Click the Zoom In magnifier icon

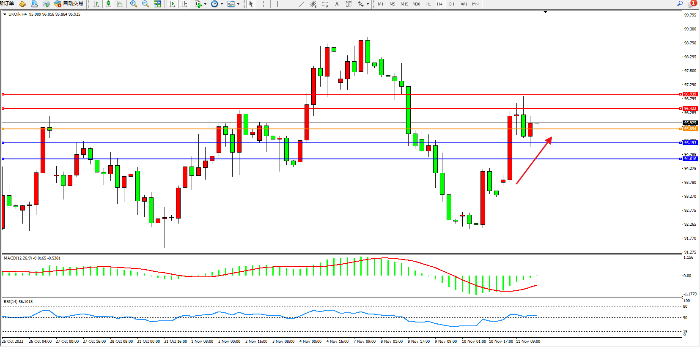(134, 4)
